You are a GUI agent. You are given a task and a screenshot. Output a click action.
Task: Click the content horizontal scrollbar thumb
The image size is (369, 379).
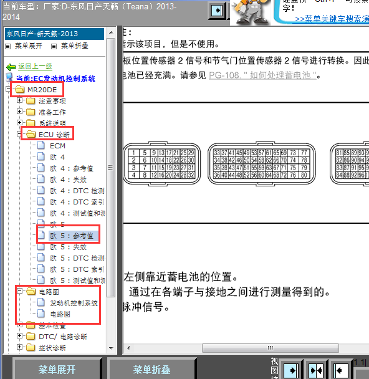(270, 348)
